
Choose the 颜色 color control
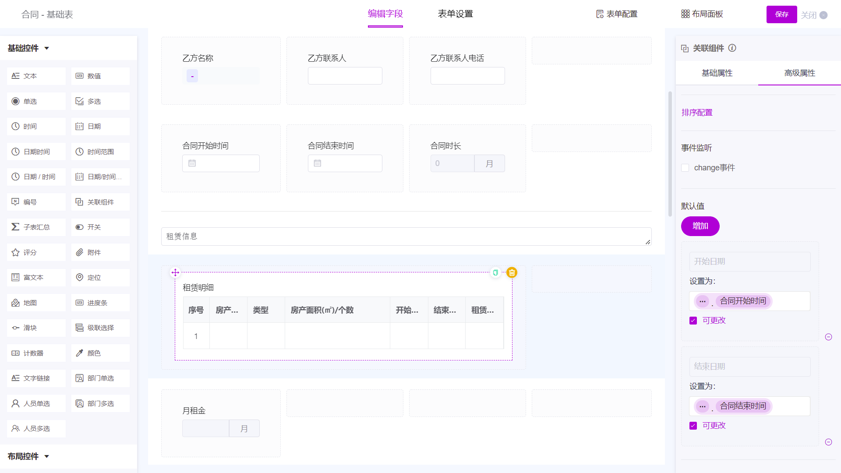coord(100,353)
